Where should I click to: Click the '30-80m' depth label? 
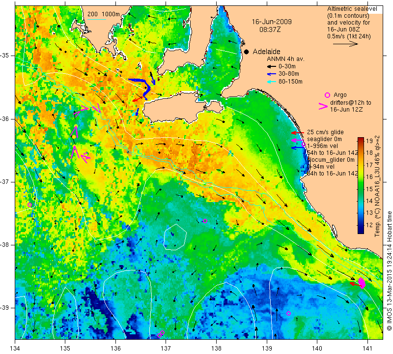tap(289, 74)
